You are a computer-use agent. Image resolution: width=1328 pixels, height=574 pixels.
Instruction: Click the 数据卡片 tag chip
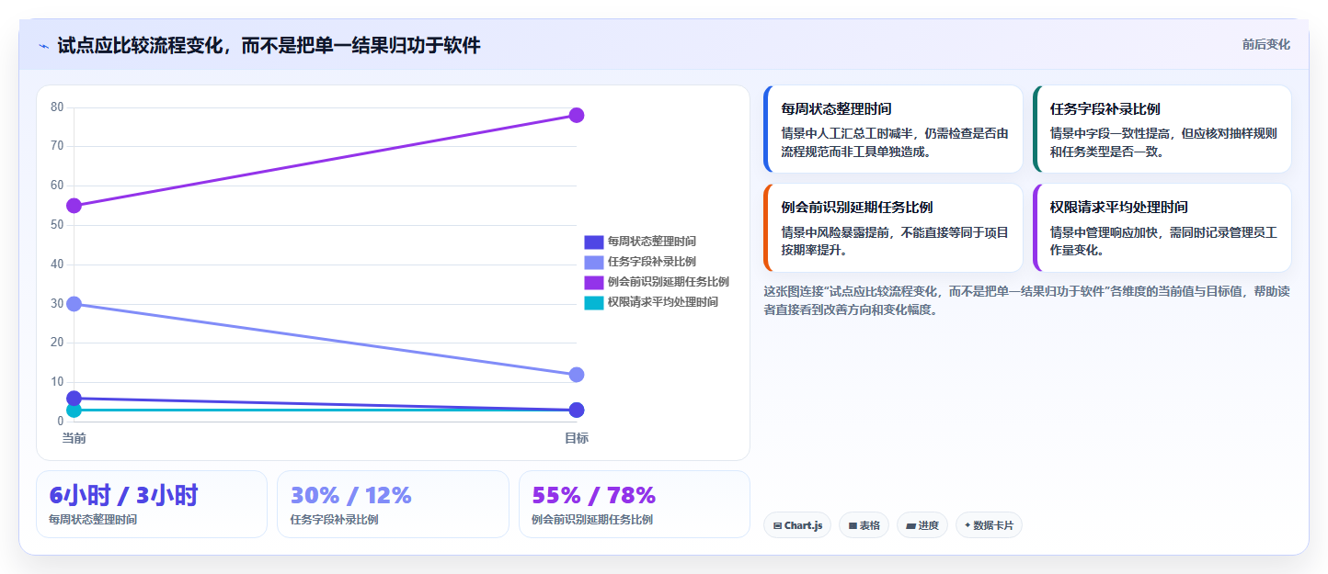[x=989, y=525]
